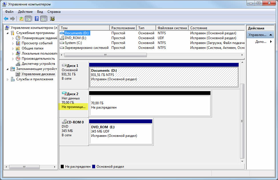The image size is (278, 180).
Task: Expand Планировщик заданий tree node
Action: pos(13,38)
